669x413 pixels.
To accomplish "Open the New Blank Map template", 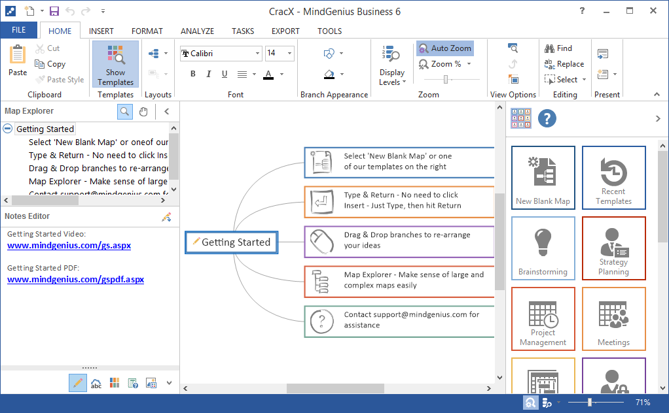I will coord(543,178).
